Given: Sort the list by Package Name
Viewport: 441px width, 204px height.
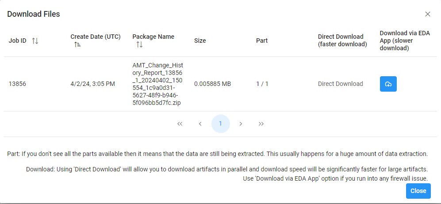Looking at the screenshot, I should click(x=139, y=45).
